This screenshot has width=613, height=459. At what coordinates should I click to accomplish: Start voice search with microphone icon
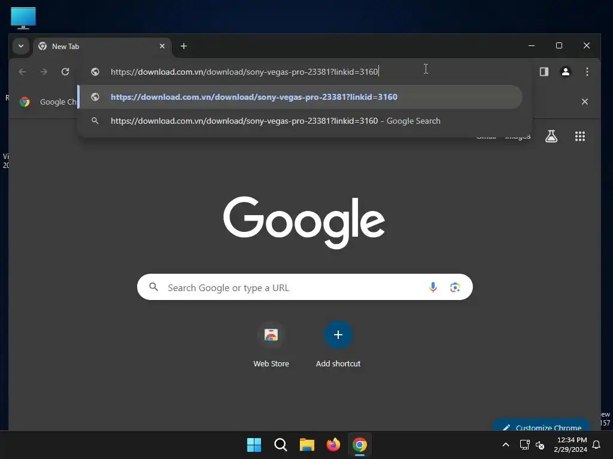pyautogui.click(x=433, y=287)
